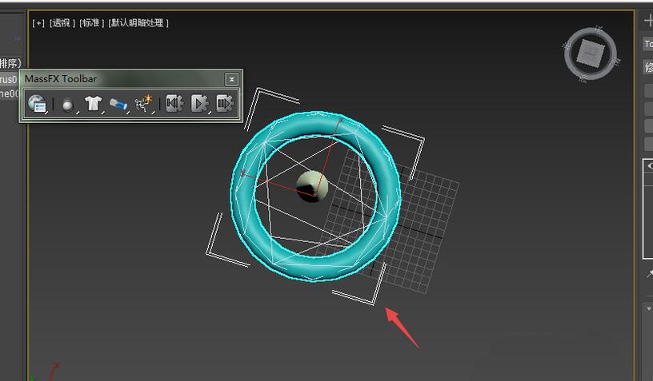Viewport: 653px width, 381px height.
Task: Reset the MassFX simulation to start
Action: (x=174, y=104)
